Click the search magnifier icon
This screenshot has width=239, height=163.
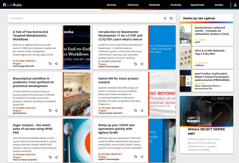click(x=165, y=18)
